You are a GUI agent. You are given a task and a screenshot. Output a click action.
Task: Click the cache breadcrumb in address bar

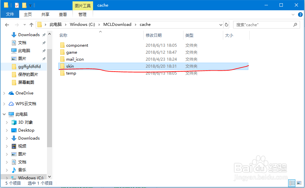click(145, 24)
